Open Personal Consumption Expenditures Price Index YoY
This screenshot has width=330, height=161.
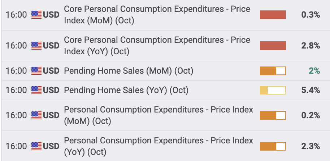pos(158,146)
